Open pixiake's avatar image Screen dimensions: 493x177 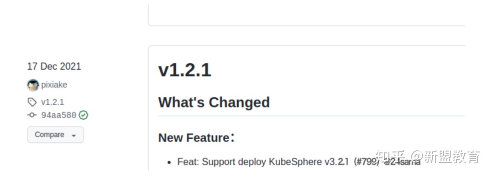[33, 85]
